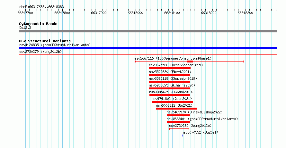Open nsv3525118 Chaisson2019 label

point(173,78)
